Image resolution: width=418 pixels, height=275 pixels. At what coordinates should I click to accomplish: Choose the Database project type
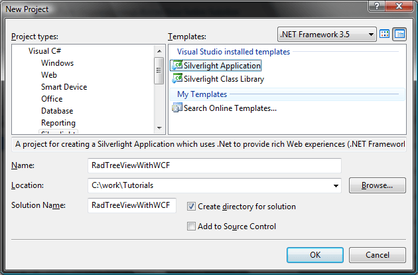click(x=57, y=111)
